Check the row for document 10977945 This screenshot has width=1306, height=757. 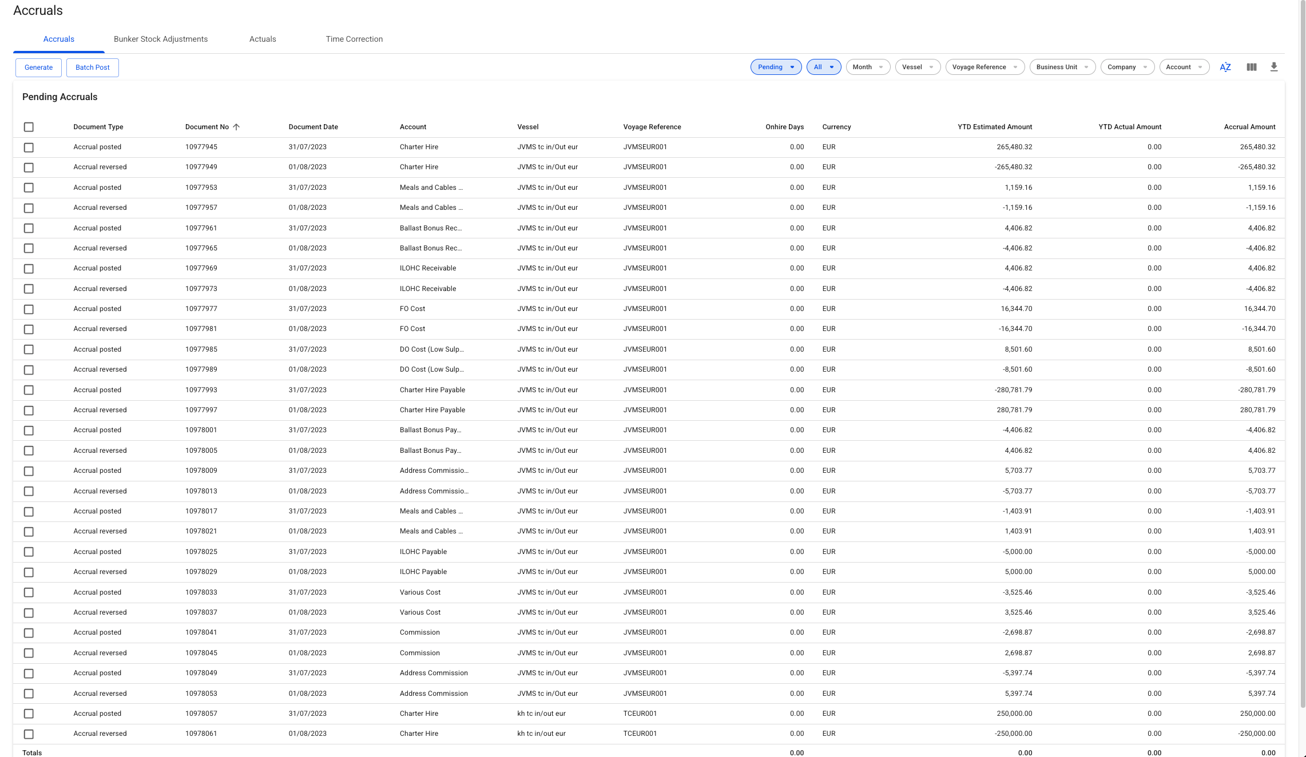[x=29, y=148]
